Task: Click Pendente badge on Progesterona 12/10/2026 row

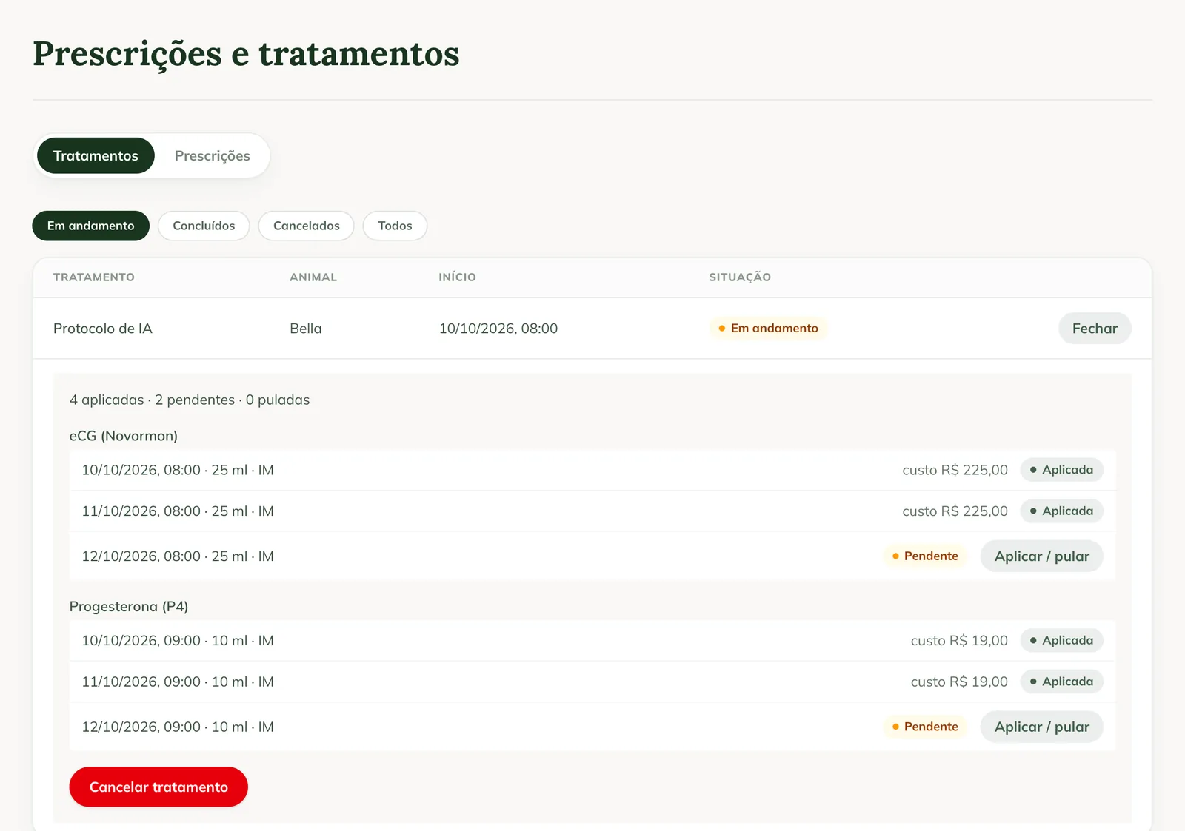Action: coord(925,727)
